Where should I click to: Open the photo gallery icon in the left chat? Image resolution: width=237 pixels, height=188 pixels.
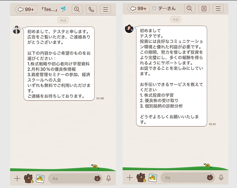tap(40, 178)
